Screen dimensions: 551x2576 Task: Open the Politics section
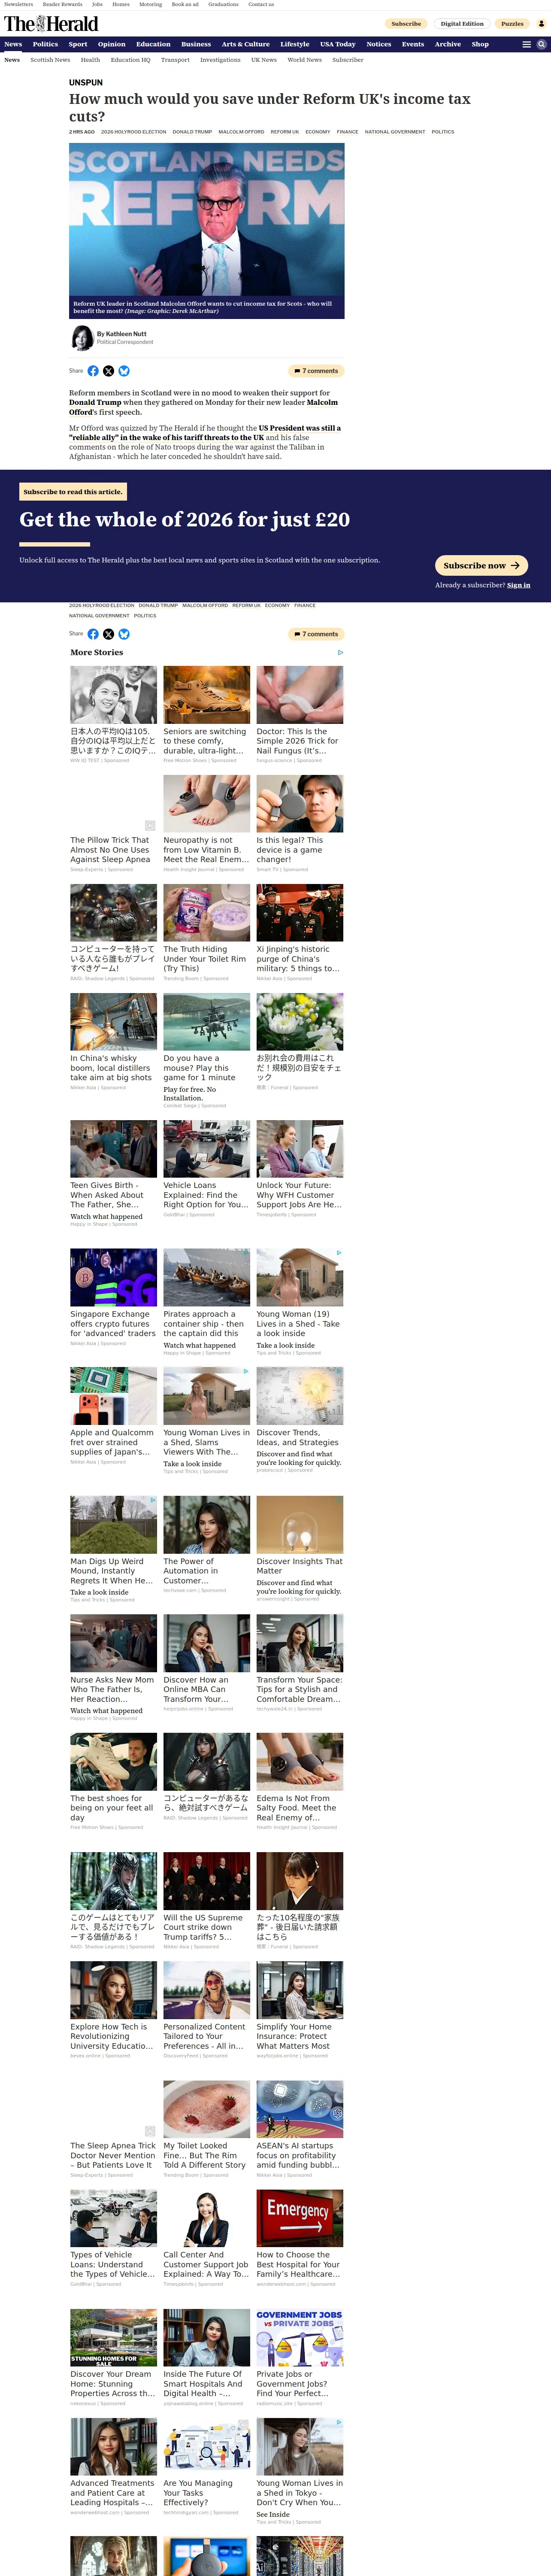coord(45,44)
